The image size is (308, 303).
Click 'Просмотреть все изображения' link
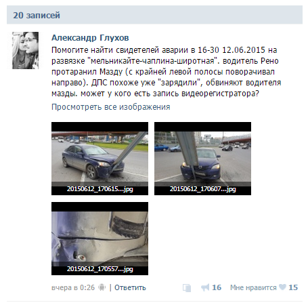point(110,107)
